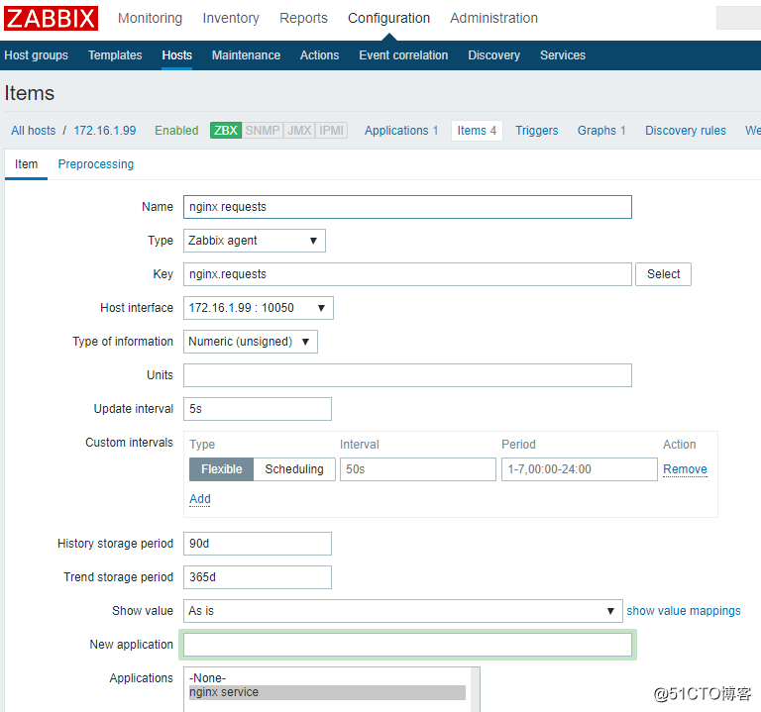Open the Show value dropdown
This screenshot has height=712, width=761.
tap(403, 611)
